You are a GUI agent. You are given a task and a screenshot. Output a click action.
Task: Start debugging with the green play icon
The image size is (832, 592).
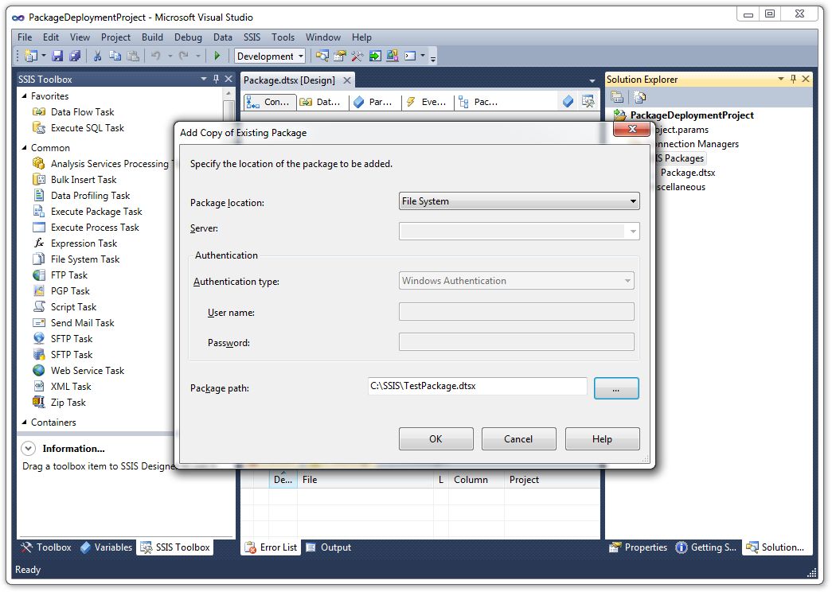pyautogui.click(x=217, y=56)
